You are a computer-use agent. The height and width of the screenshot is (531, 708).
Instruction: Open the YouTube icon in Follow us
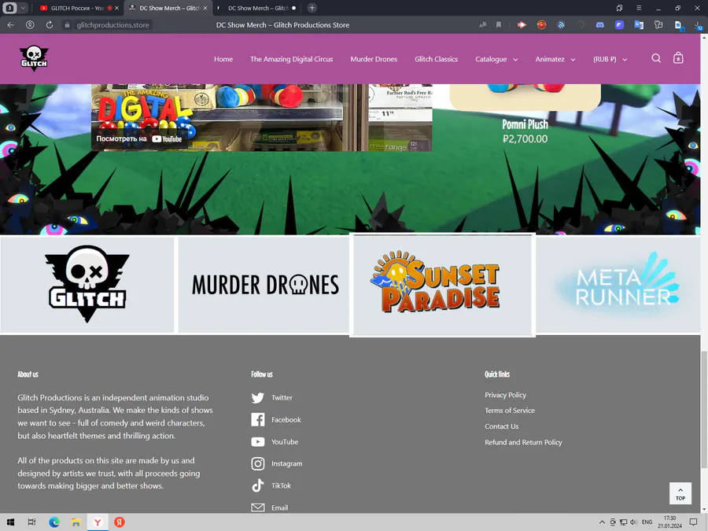258,441
